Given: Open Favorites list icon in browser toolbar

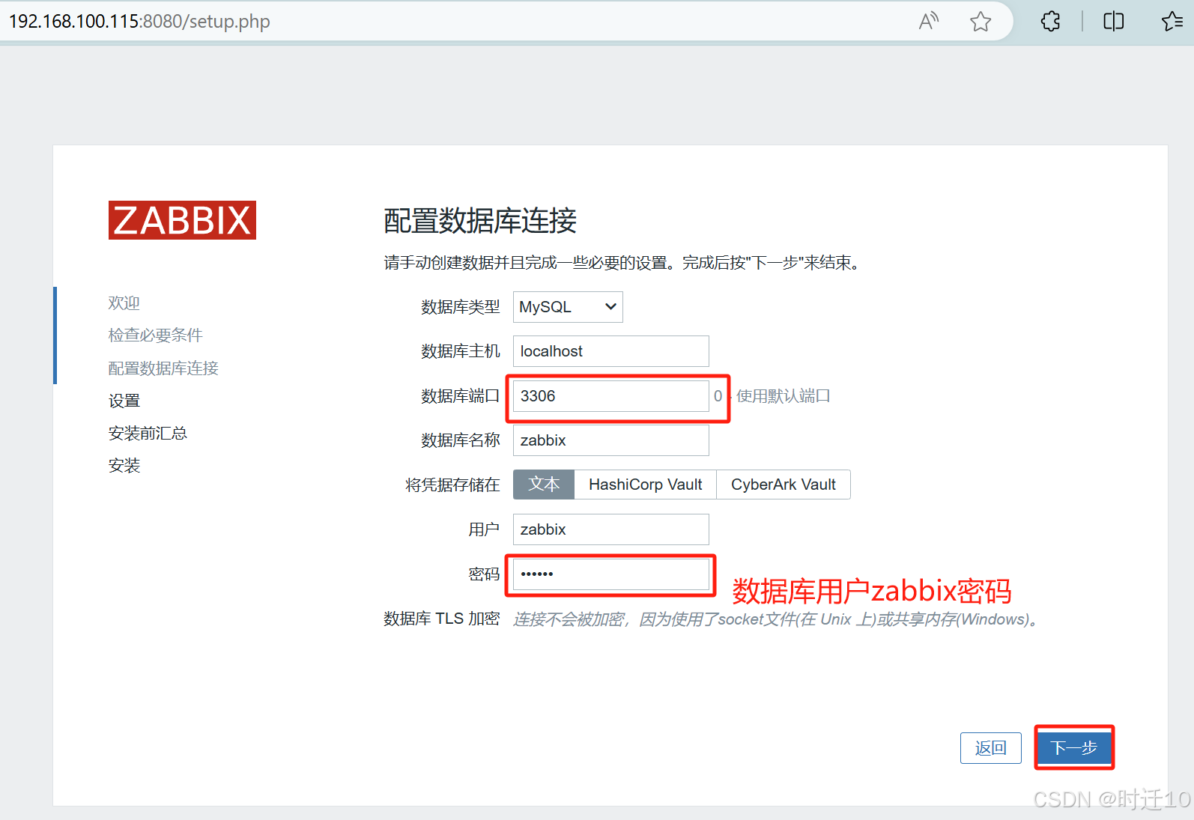Looking at the screenshot, I should click(1172, 21).
